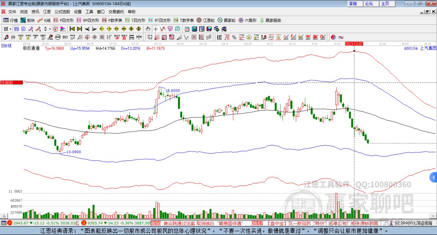Open the 帮助 menu
This screenshot has height=235, width=437.
pyautogui.click(x=131, y=12)
